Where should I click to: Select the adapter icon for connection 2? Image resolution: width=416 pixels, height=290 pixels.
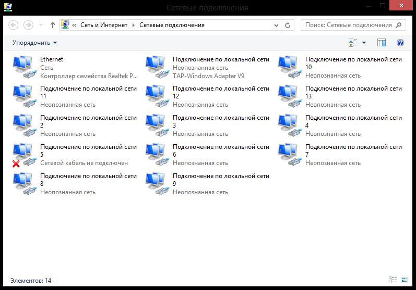coord(25,125)
